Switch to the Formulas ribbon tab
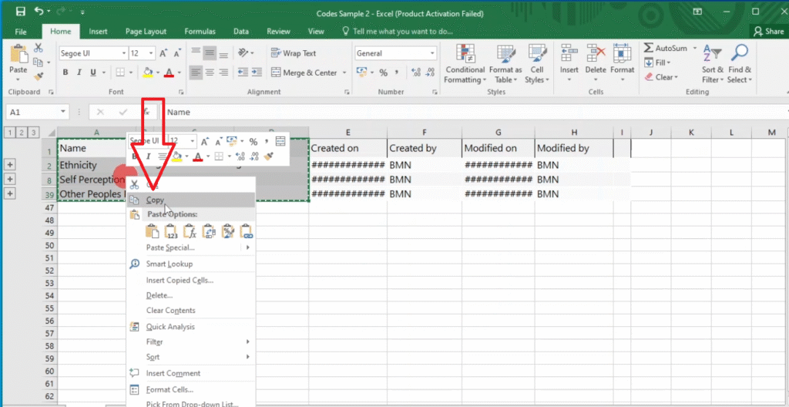Image resolution: width=789 pixels, height=407 pixels. [200, 32]
